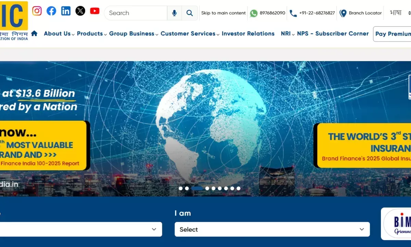Open the LIC Instagram page icon
This screenshot has width=411, height=247.
tap(37, 11)
